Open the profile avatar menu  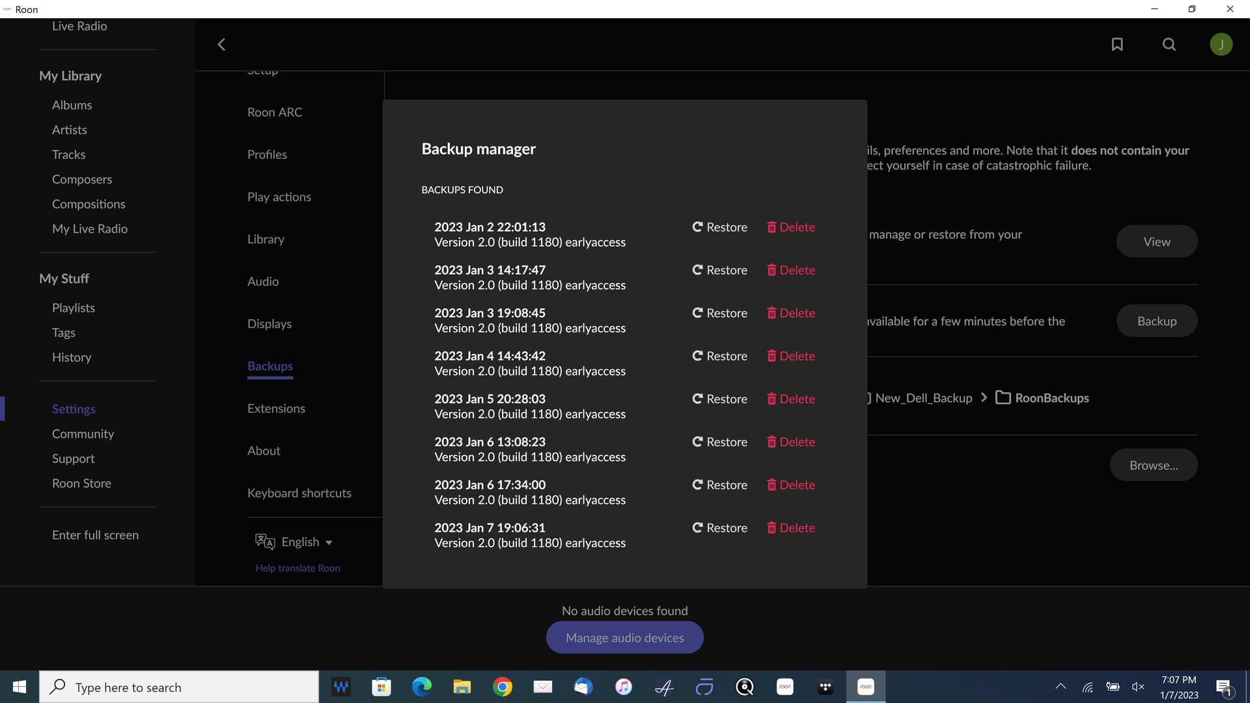click(1221, 44)
